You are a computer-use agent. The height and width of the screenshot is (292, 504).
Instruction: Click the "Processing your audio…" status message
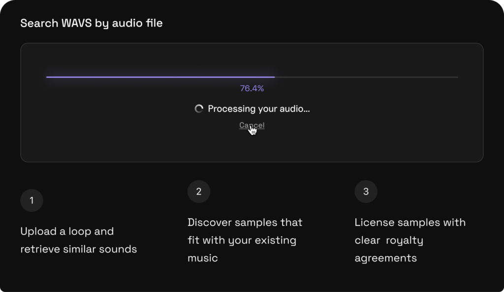coord(259,109)
